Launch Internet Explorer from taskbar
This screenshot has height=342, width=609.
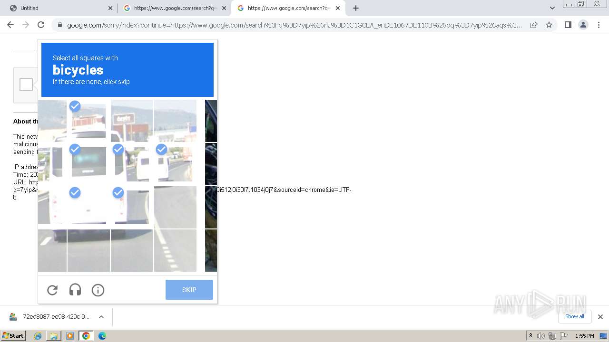click(38, 336)
